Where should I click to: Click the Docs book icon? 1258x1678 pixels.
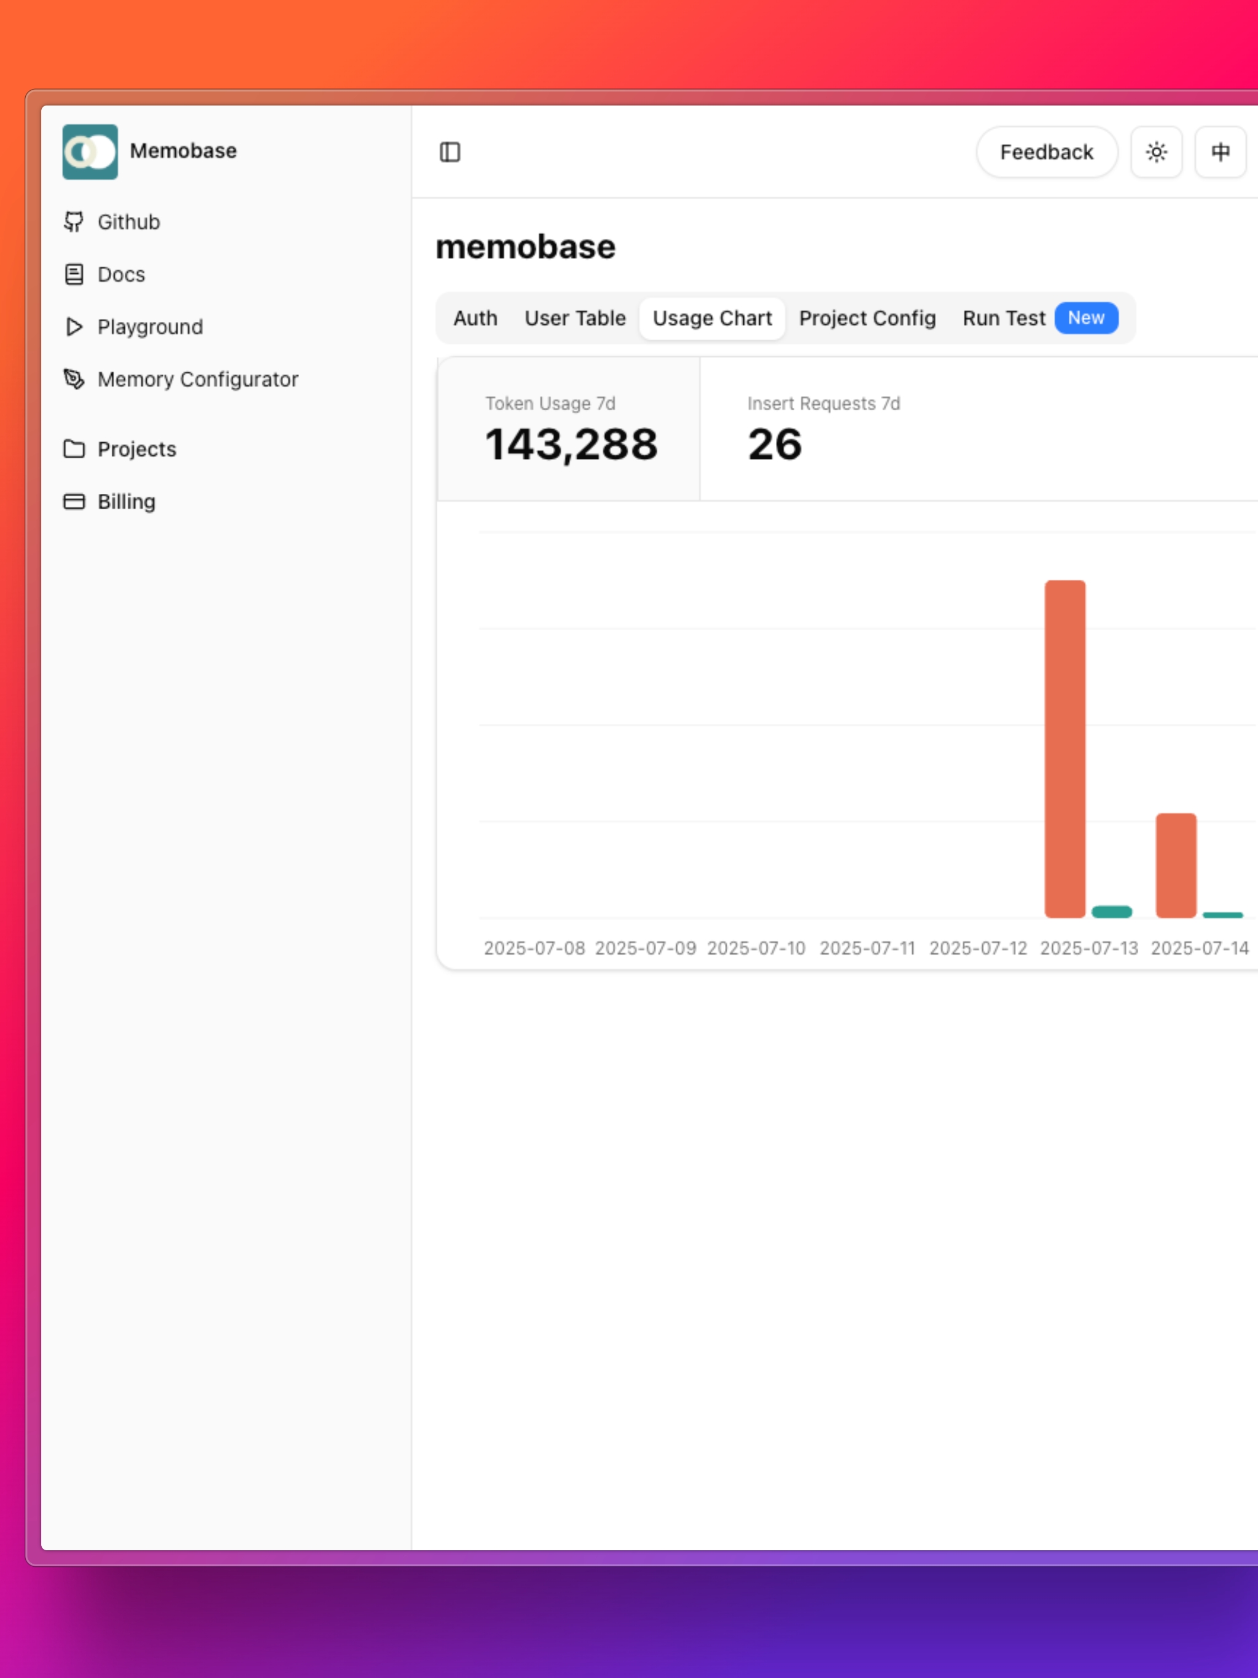(x=74, y=274)
